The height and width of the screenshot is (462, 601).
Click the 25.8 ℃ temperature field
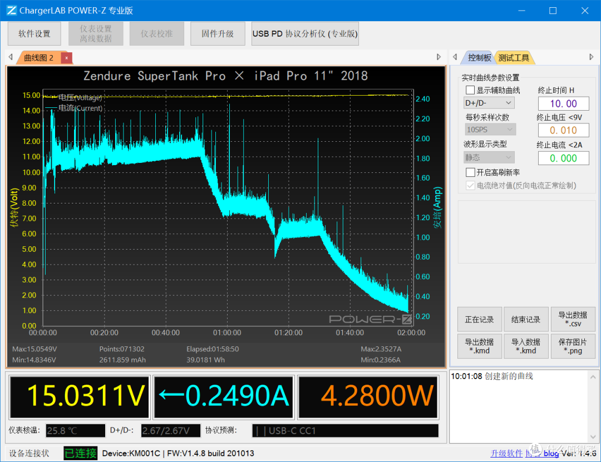point(76,430)
